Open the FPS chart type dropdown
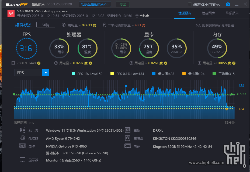 click(32, 73)
